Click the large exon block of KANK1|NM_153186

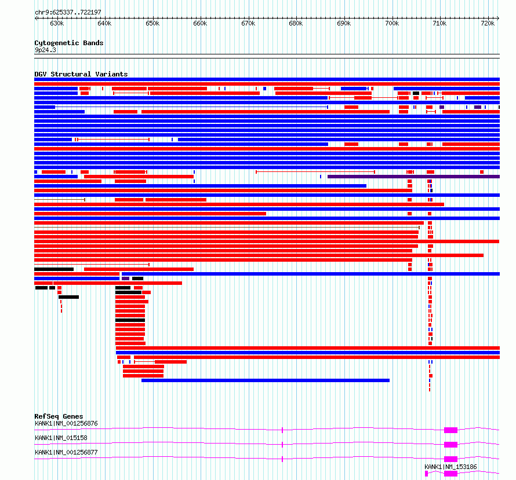pos(450,474)
